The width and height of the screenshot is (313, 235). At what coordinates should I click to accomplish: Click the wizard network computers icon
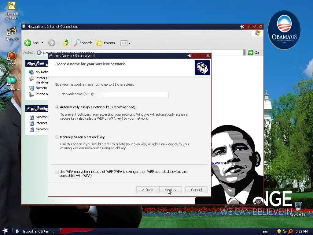point(202,68)
